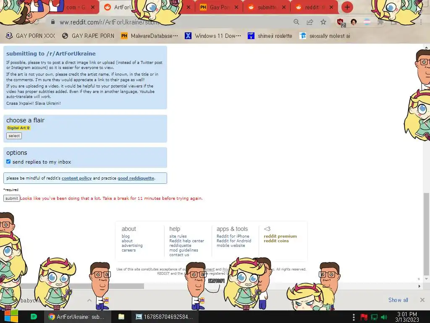Open 'Reddit for Android' link
430x323 pixels.
coord(234,241)
